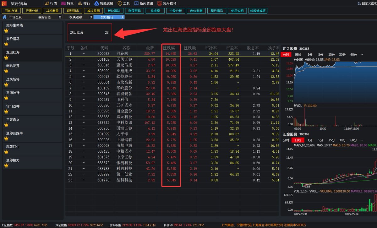The height and width of the screenshot is (228, 377).
Task: Click cyan 板块跟踪 toolbar button
Action: (x=114, y=11)
